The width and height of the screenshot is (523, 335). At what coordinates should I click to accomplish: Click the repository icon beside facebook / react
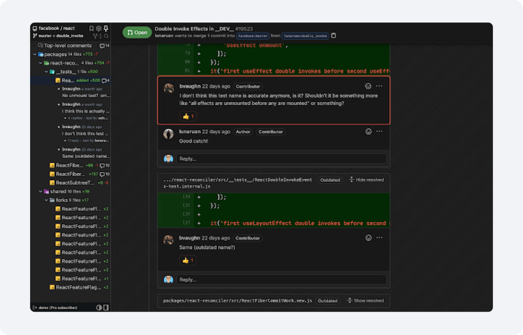point(35,29)
